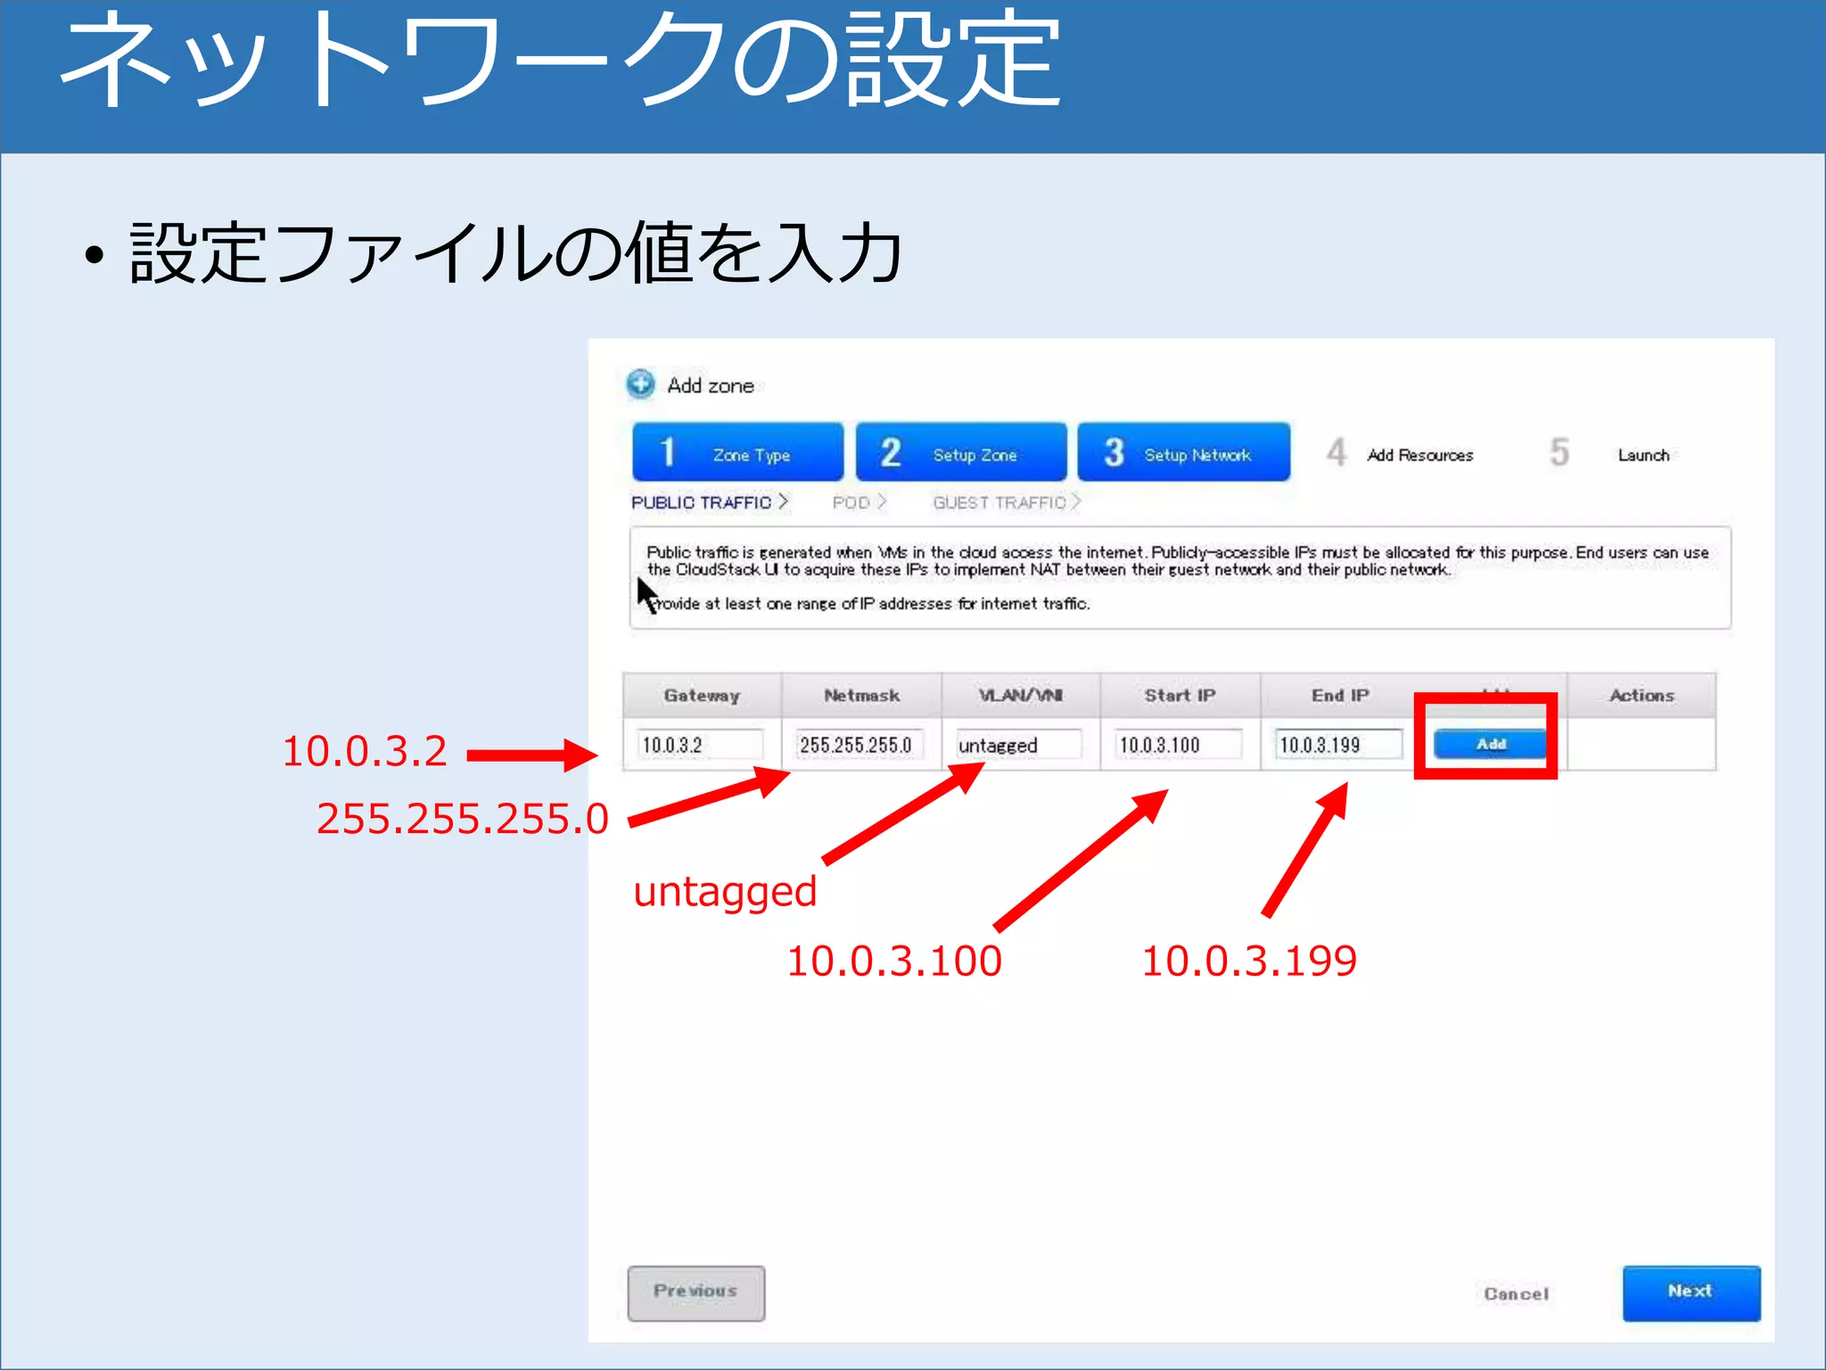The image size is (1826, 1370).
Task: Click the sentence starting 'Public traffic is generated'
Action: click(x=1177, y=561)
